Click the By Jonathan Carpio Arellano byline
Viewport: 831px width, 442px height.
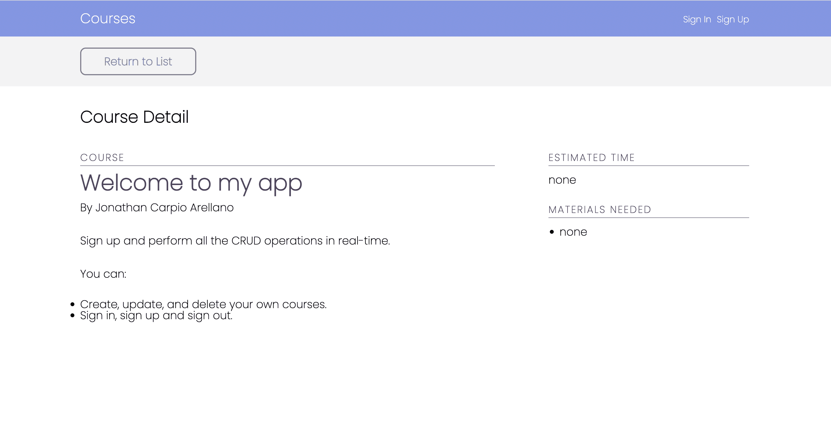[x=157, y=207]
